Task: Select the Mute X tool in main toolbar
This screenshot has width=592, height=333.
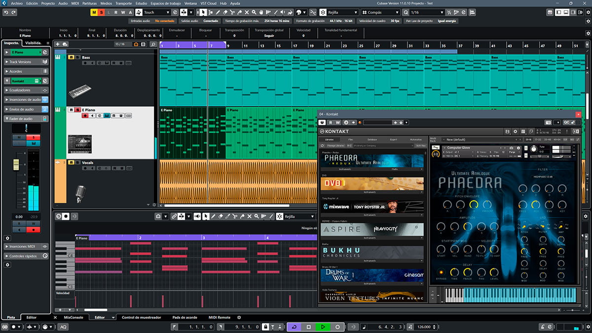Action: 248,12
